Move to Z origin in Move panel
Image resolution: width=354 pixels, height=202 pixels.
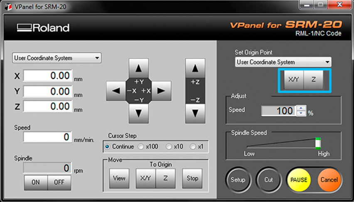click(x=165, y=178)
